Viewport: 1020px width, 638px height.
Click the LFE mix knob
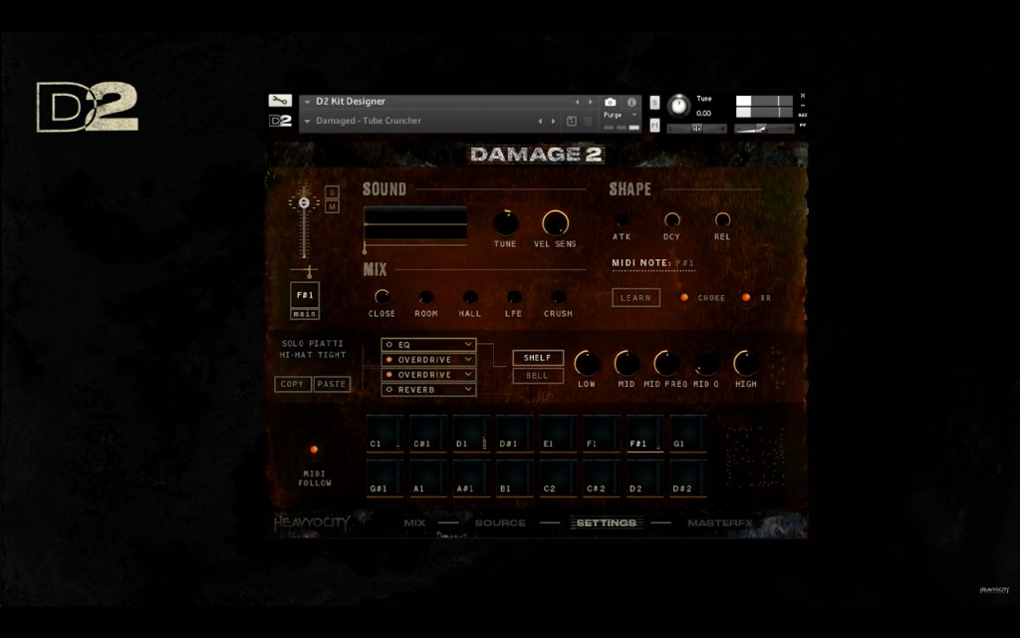point(514,297)
